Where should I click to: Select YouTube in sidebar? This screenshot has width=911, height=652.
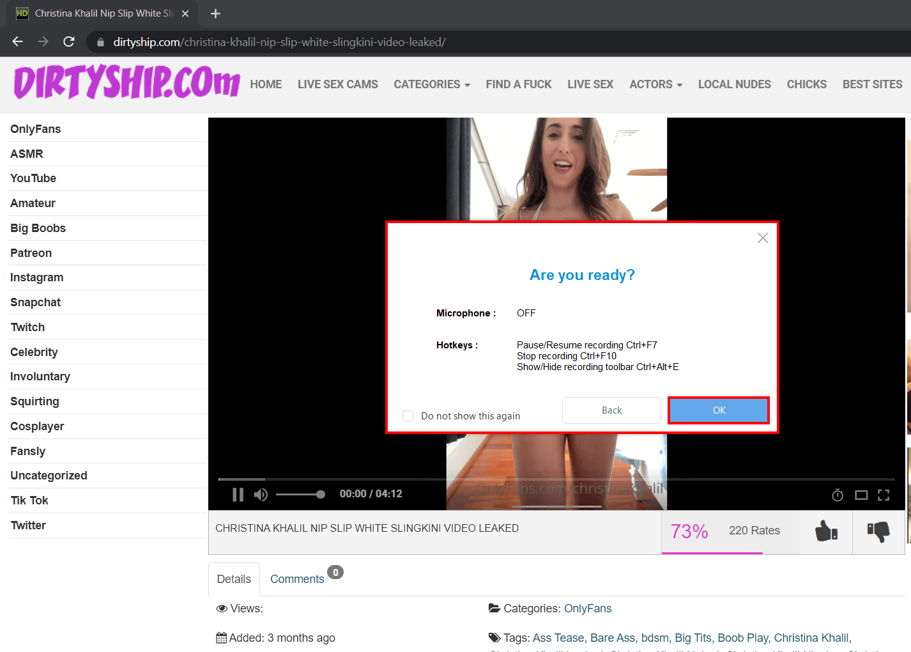[x=33, y=178]
